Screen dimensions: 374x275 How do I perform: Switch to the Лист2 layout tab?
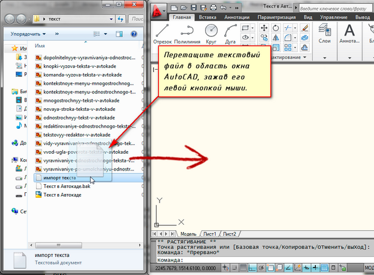tap(229, 234)
